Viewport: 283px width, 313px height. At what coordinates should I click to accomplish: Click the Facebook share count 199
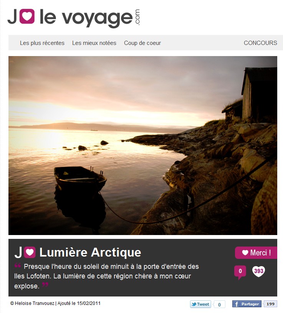click(270, 304)
